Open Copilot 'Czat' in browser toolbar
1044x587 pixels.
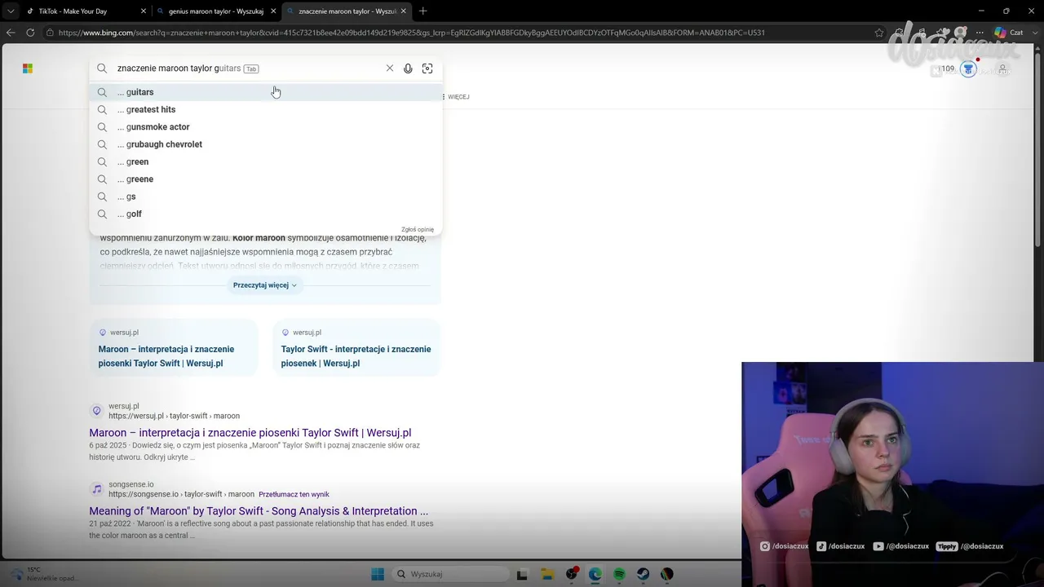click(x=1008, y=33)
